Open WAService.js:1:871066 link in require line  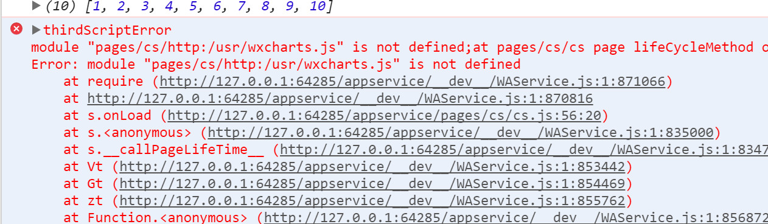[413, 82]
